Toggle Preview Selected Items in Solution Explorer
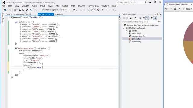Image resolution: width=193 pixels, height=108 pixels. 155,18
